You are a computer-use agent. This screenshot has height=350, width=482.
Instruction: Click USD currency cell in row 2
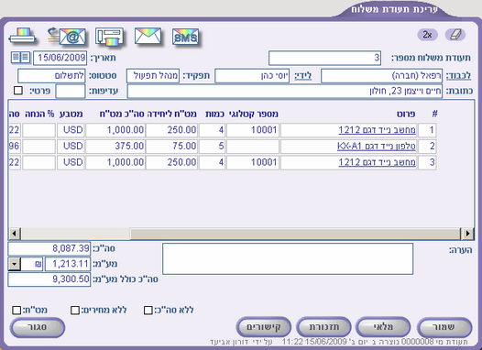pos(71,146)
